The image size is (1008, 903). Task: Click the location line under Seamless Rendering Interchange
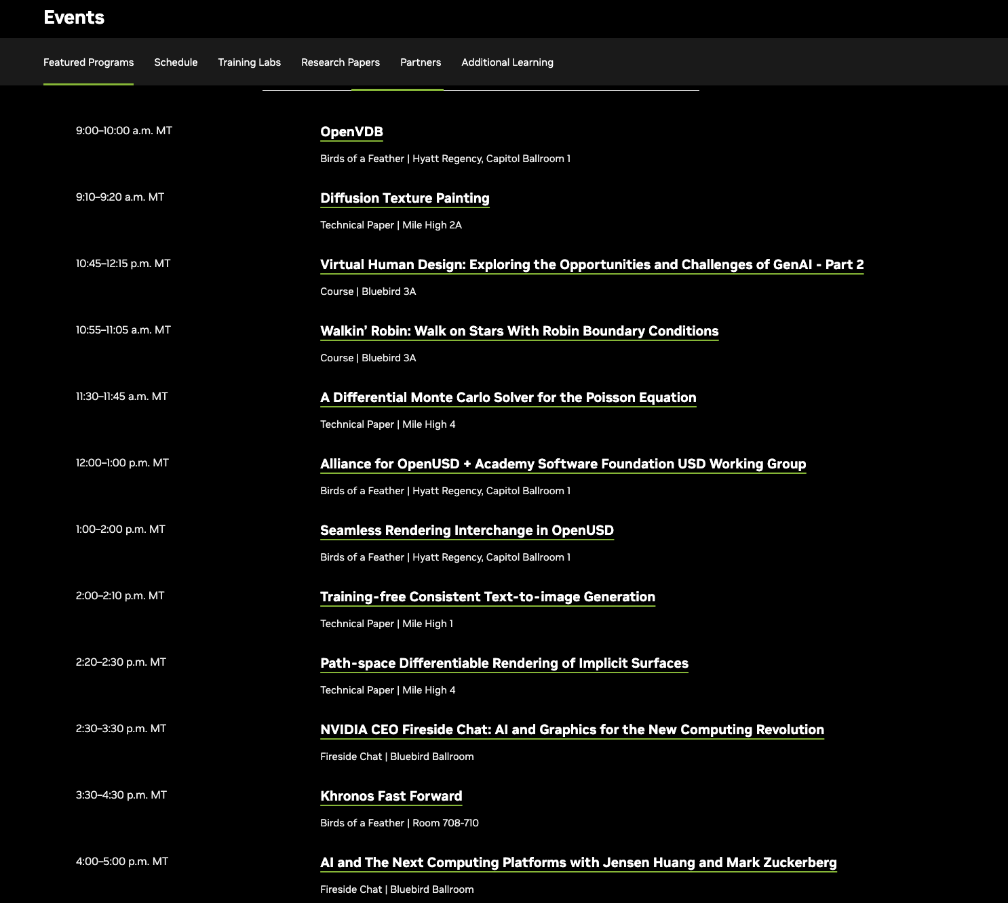point(445,557)
